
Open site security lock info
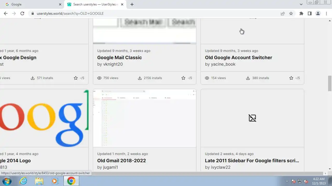[x=32, y=13]
